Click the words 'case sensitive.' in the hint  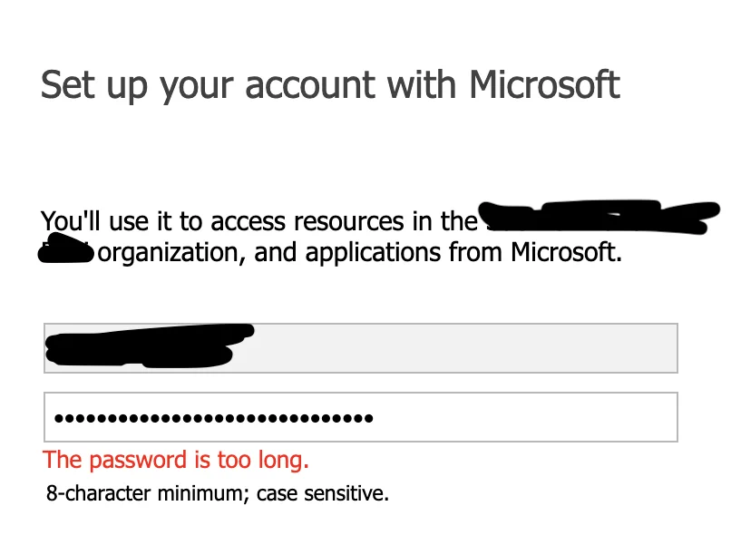pos(323,493)
